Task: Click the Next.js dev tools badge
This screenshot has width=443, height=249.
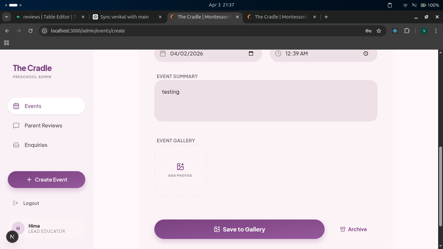Action: [x=12, y=237]
